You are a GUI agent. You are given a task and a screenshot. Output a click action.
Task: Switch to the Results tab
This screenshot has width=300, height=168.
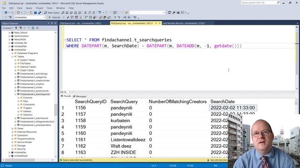tap(66, 96)
